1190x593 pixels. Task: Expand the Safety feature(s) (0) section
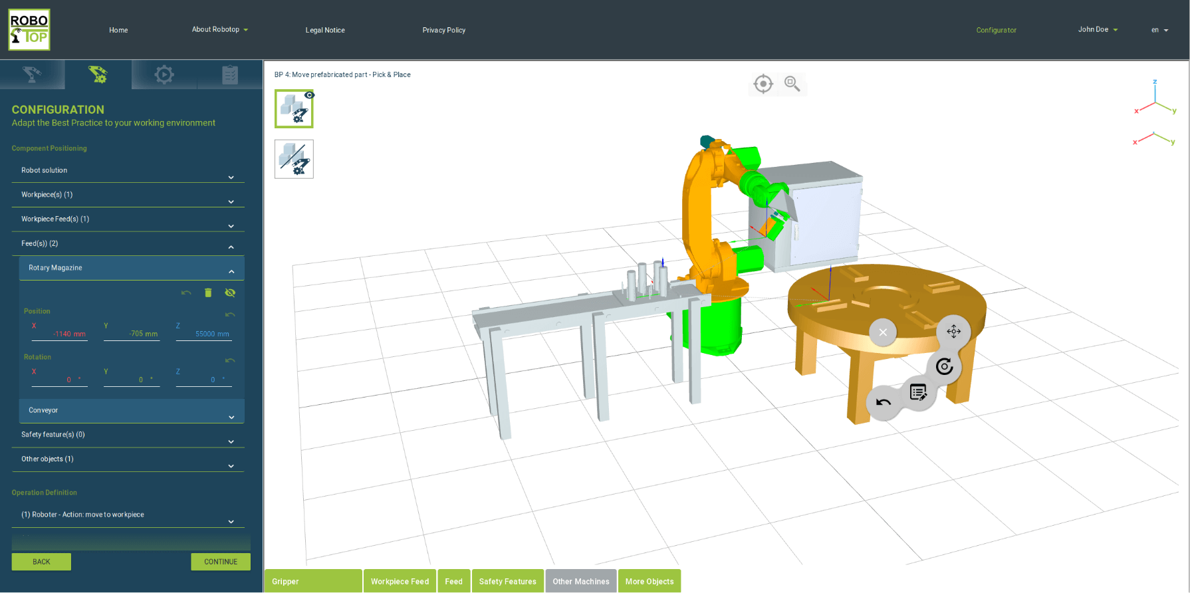pos(128,435)
